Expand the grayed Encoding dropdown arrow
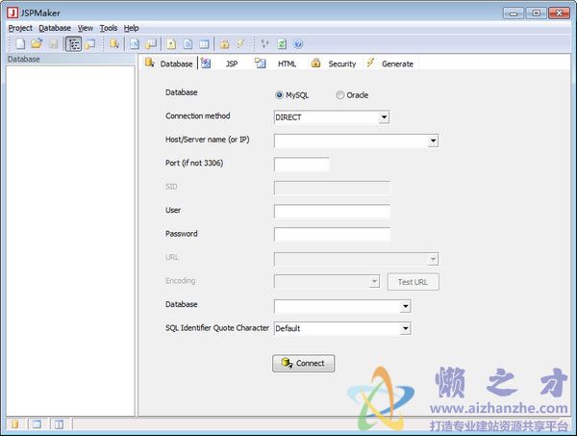The width and height of the screenshot is (577, 436). pos(374,282)
